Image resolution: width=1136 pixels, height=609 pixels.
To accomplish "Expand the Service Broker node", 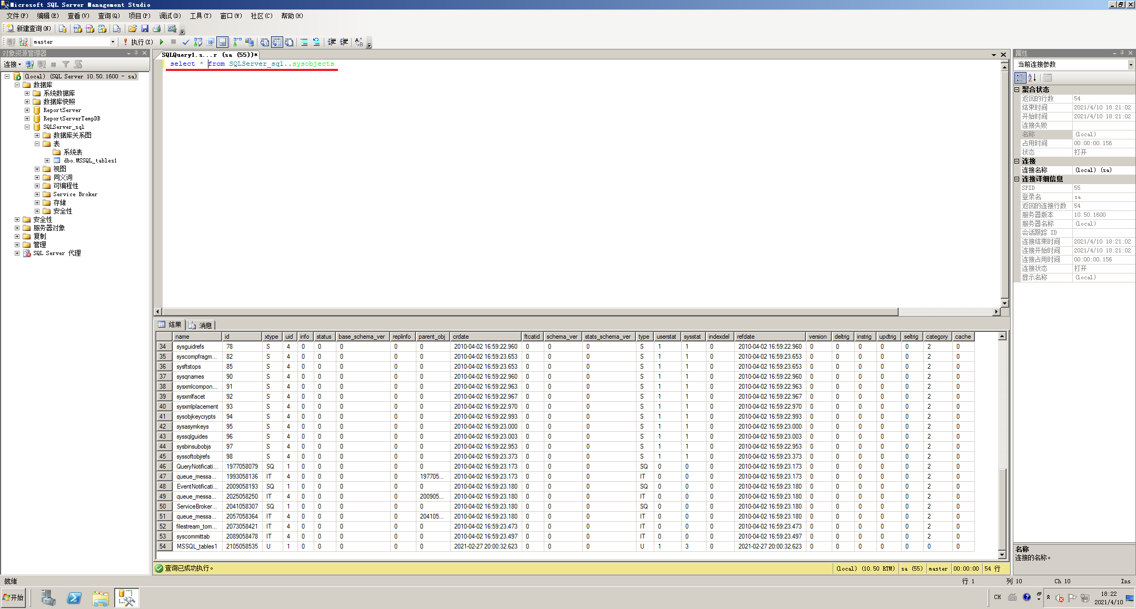I will pyautogui.click(x=37, y=194).
